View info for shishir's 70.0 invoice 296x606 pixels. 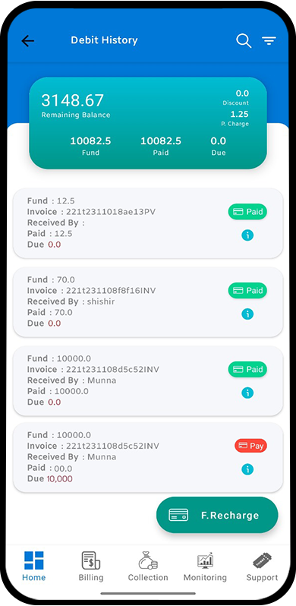point(247,314)
